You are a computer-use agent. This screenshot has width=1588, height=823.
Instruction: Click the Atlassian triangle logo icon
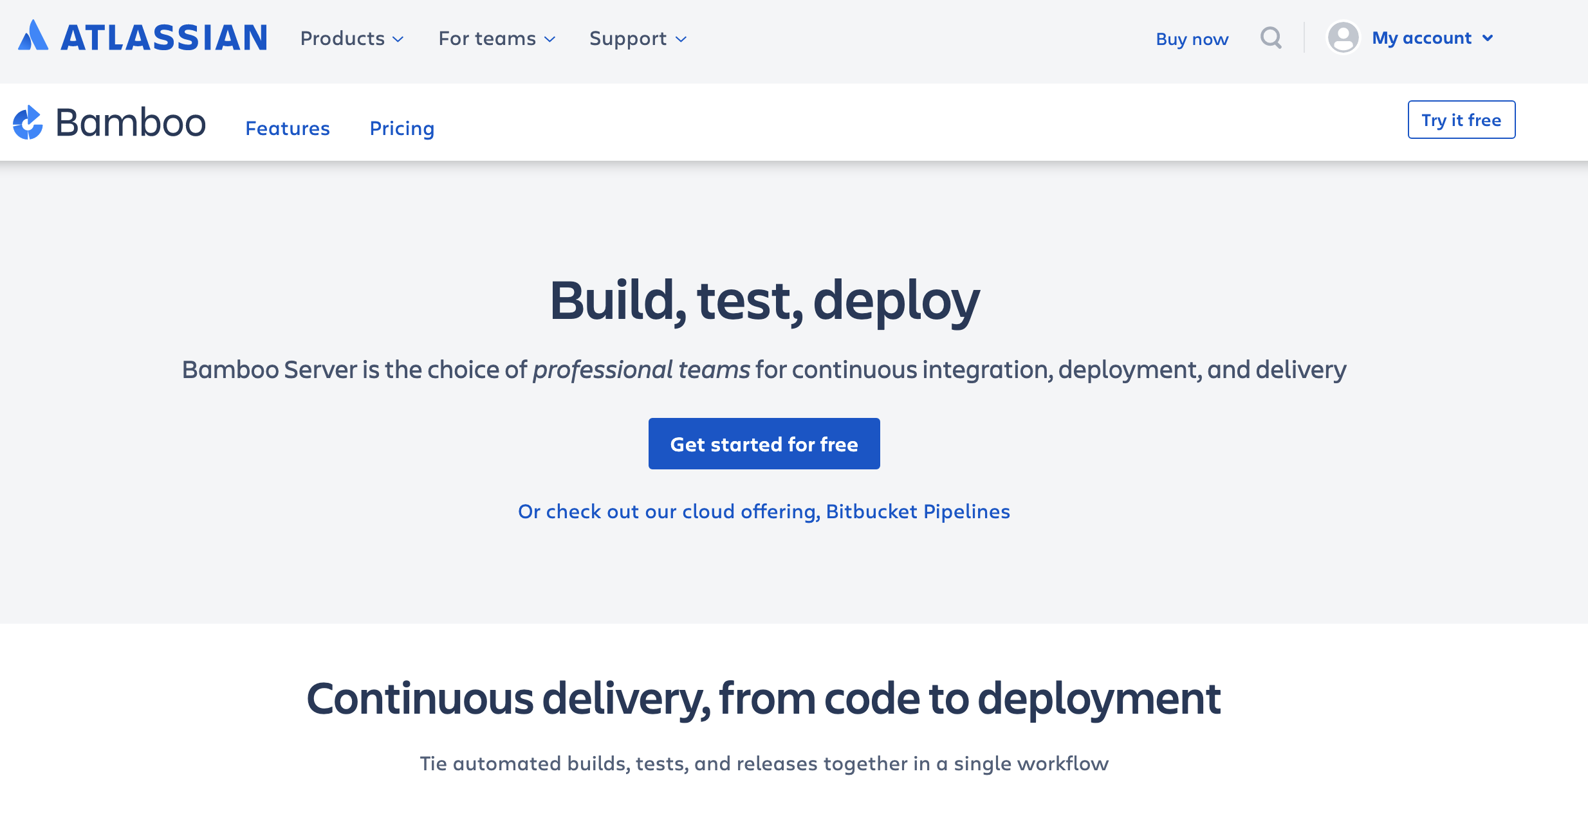(x=33, y=36)
